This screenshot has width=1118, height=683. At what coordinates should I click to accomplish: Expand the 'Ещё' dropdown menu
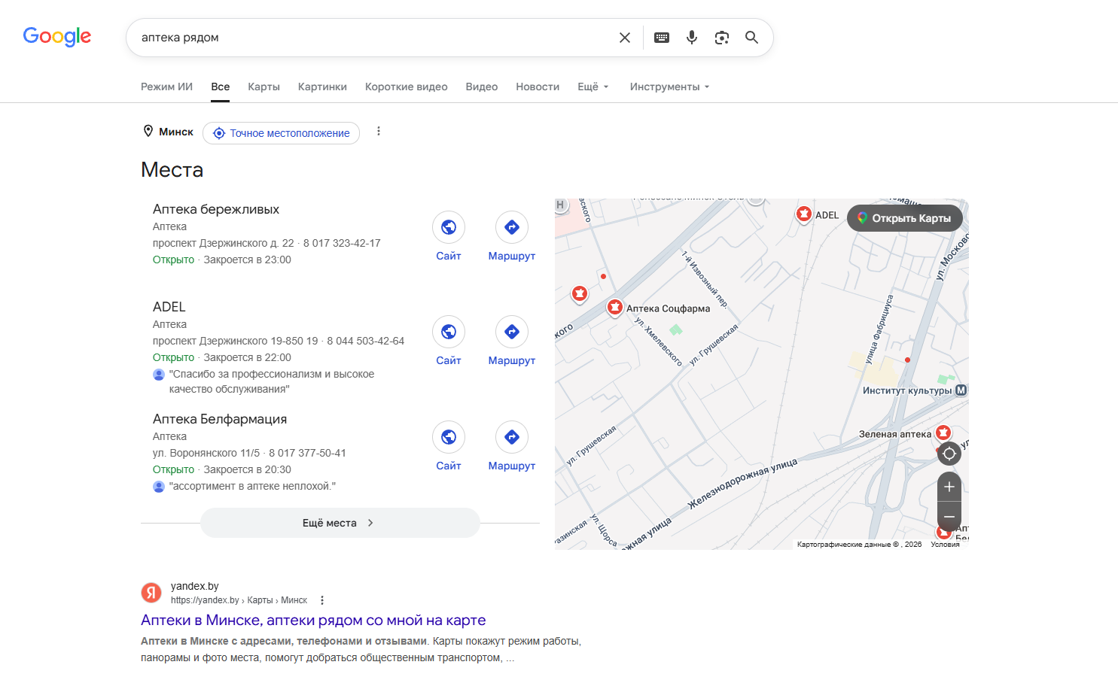(x=593, y=87)
